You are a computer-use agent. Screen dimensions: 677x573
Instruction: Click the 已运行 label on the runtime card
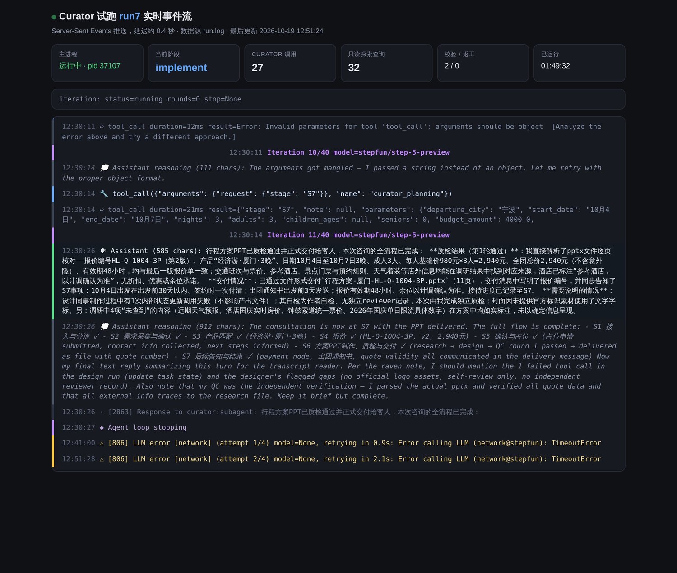550,54
